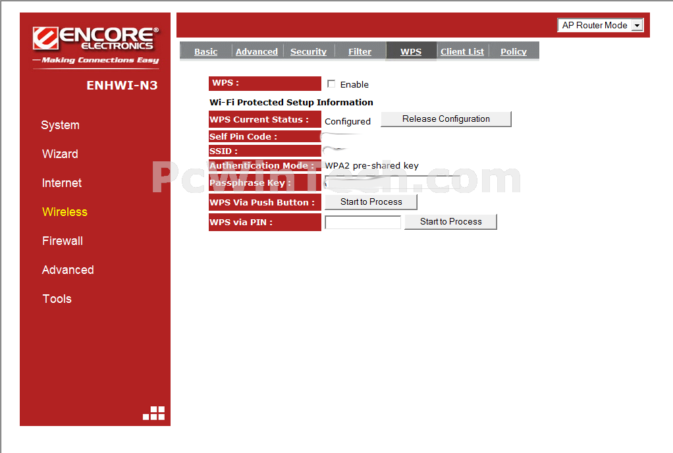Click the Encore Electronics logo
Screen dimensions: 673x453
tap(96, 46)
